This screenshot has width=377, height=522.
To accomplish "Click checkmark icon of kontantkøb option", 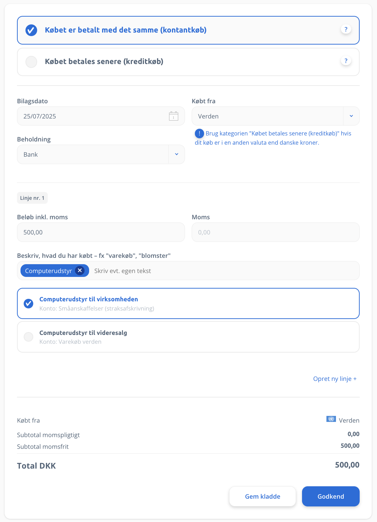I will (x=31, y=30).
